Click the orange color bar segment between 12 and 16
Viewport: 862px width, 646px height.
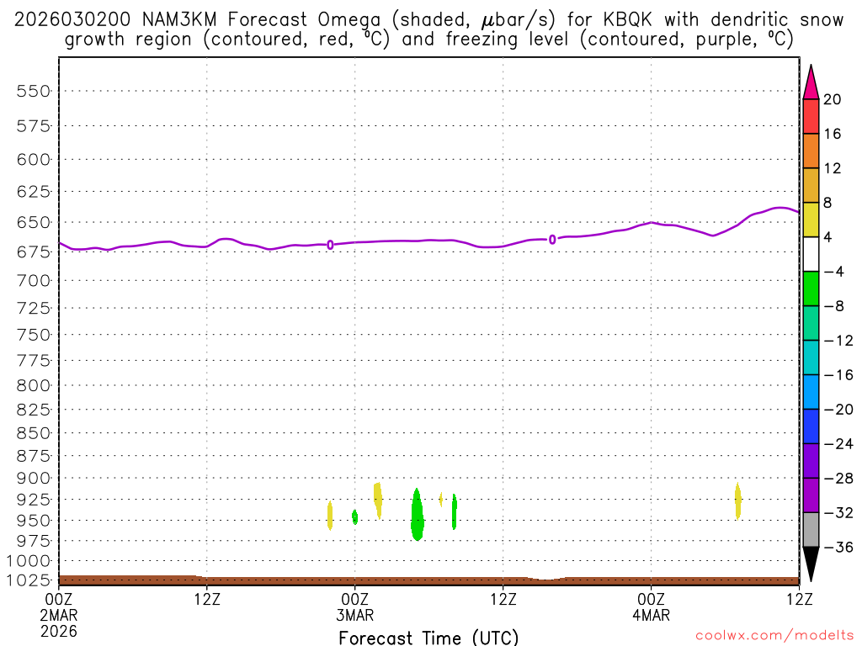pos(811,151)
